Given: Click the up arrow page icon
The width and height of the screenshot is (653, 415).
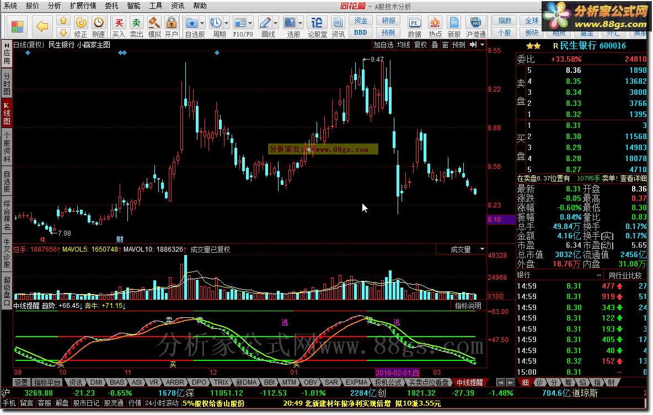Looking at the screenshot, I should [63, 21].
